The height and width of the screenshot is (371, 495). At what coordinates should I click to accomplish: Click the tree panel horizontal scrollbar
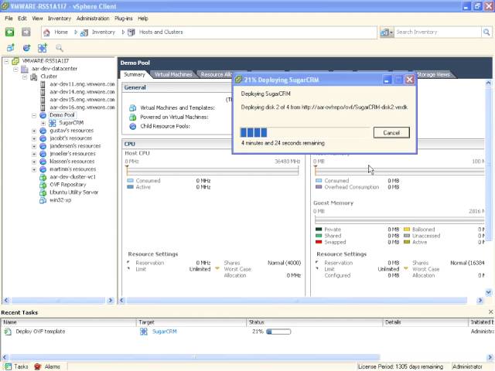point(58,301)
